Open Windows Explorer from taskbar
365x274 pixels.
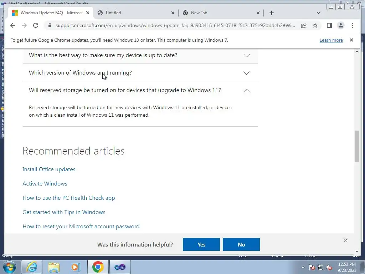(x=54, y=267)
